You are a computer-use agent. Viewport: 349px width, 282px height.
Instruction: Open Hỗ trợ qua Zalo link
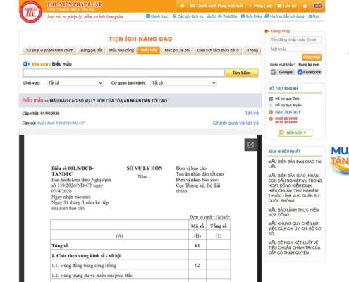click(287, 99)
